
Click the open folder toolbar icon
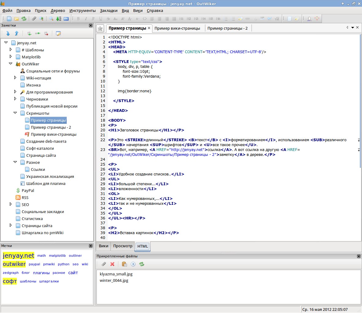(x=17, y=19)
